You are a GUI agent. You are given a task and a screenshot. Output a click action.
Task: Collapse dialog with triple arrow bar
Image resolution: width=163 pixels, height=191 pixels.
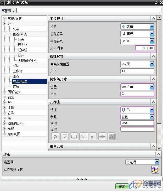82,179
